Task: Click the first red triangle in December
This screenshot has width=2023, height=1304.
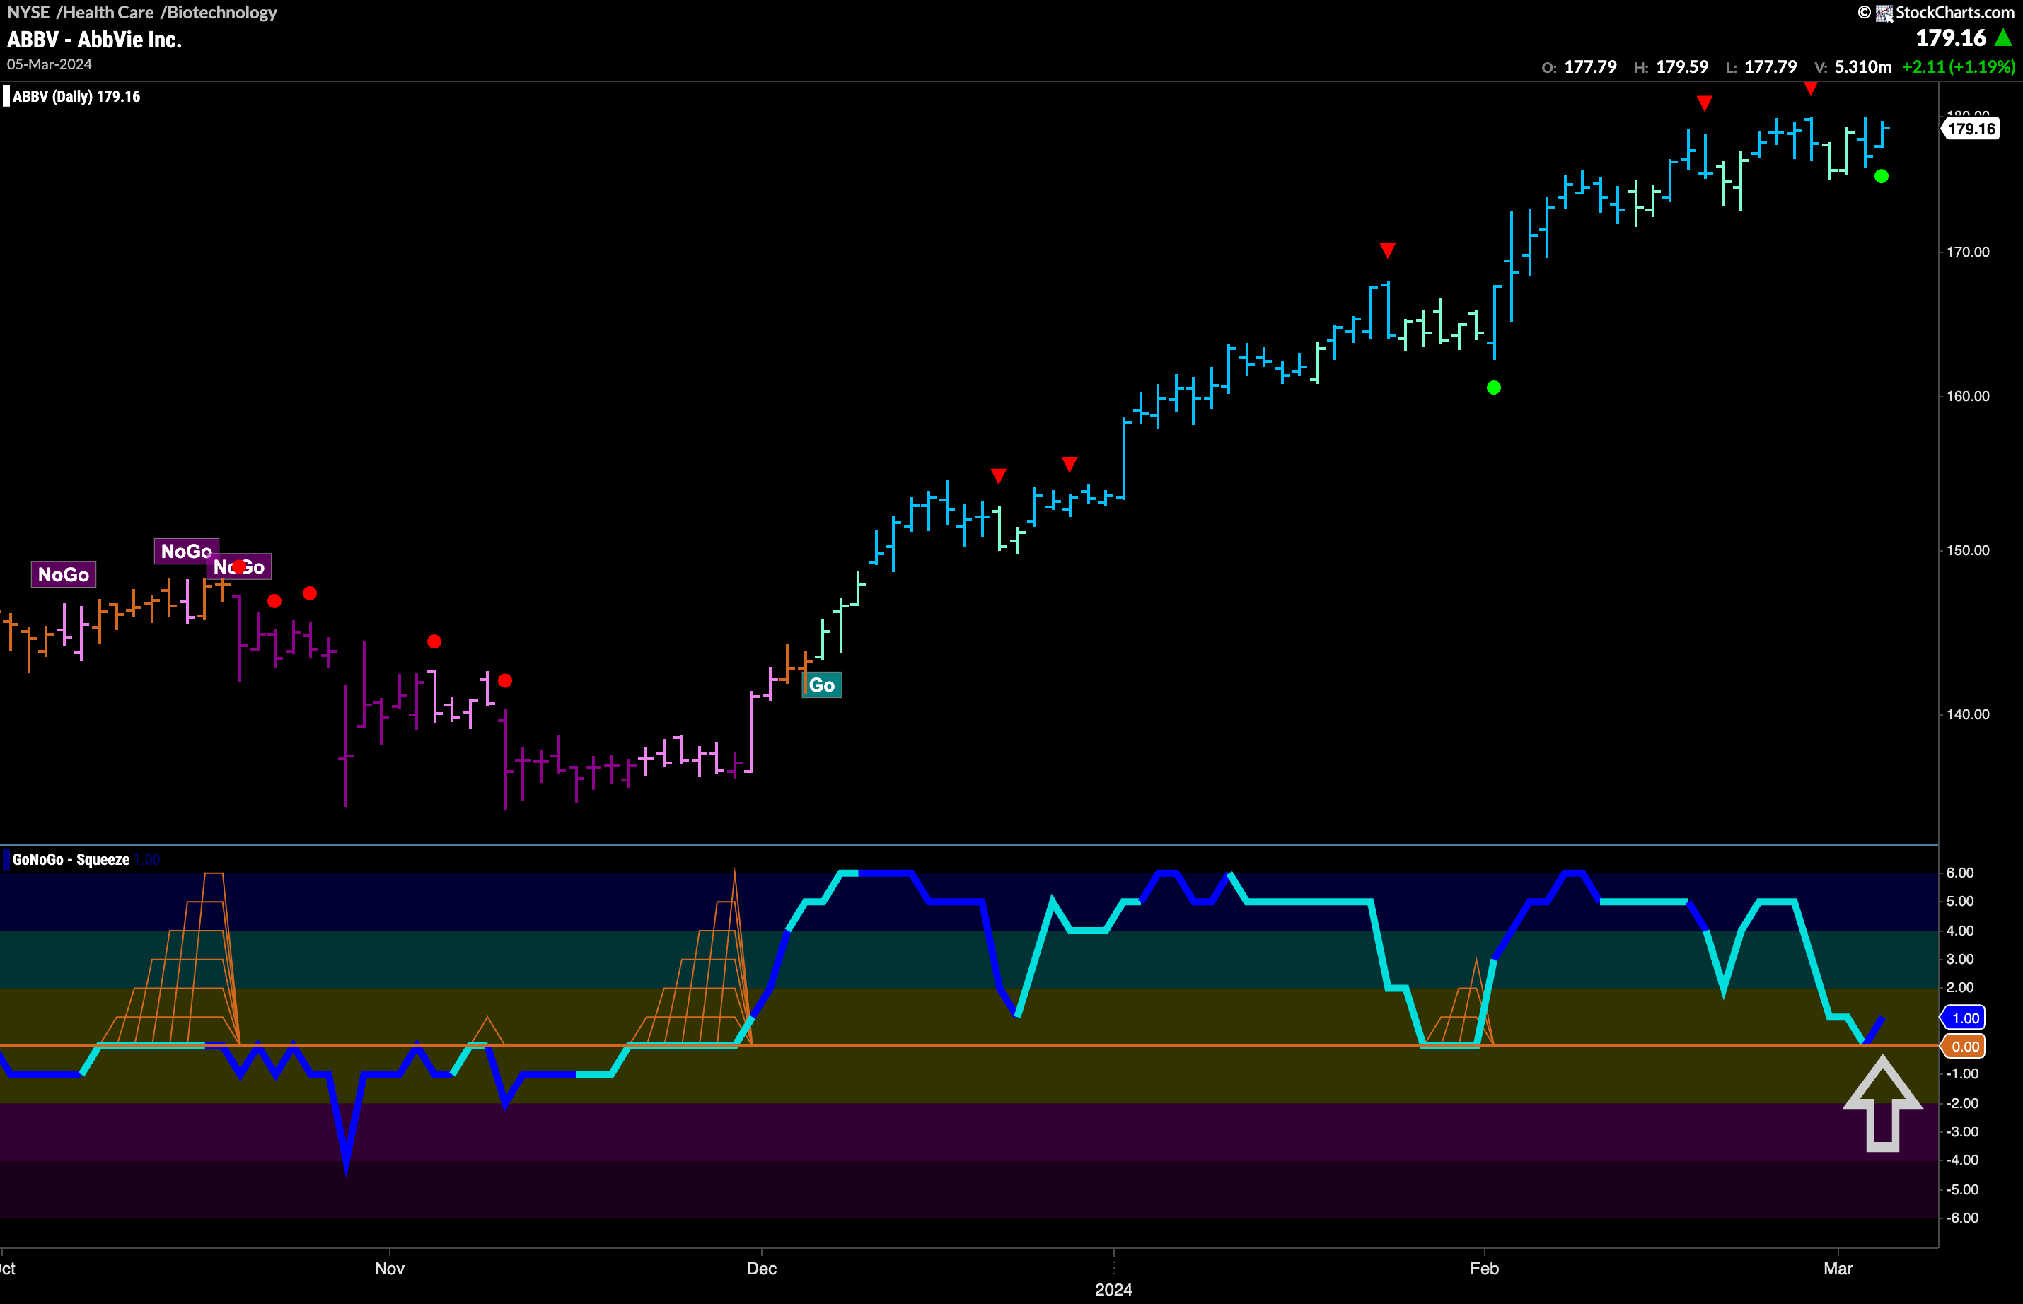Action: click(998, 476)
